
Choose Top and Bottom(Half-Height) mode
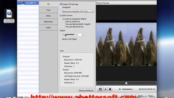click(x=64, y=24)
